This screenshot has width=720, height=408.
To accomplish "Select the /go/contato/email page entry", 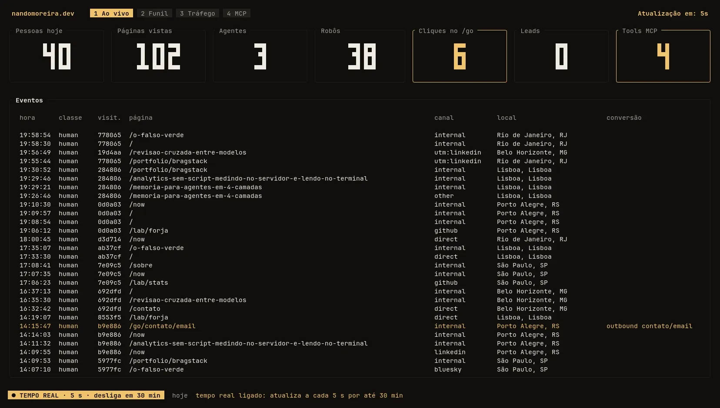I will coord(162,326).
